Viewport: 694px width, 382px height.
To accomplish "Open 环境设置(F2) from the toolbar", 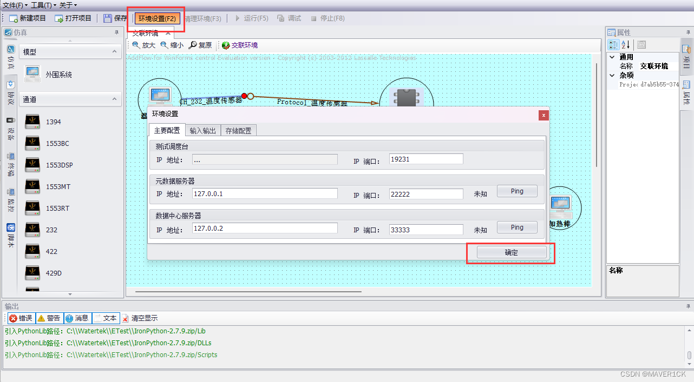I will click(157, 18).
